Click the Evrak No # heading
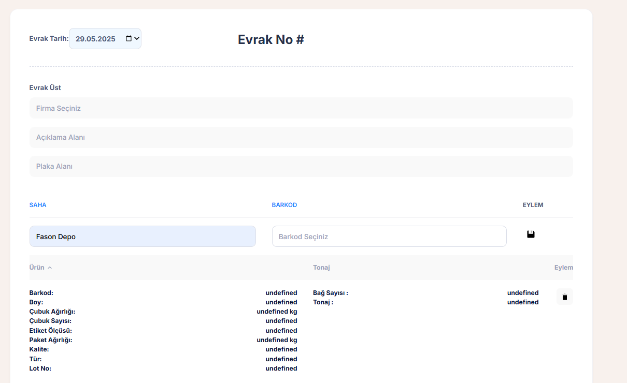The image size is (627, 383). (270, 40)
